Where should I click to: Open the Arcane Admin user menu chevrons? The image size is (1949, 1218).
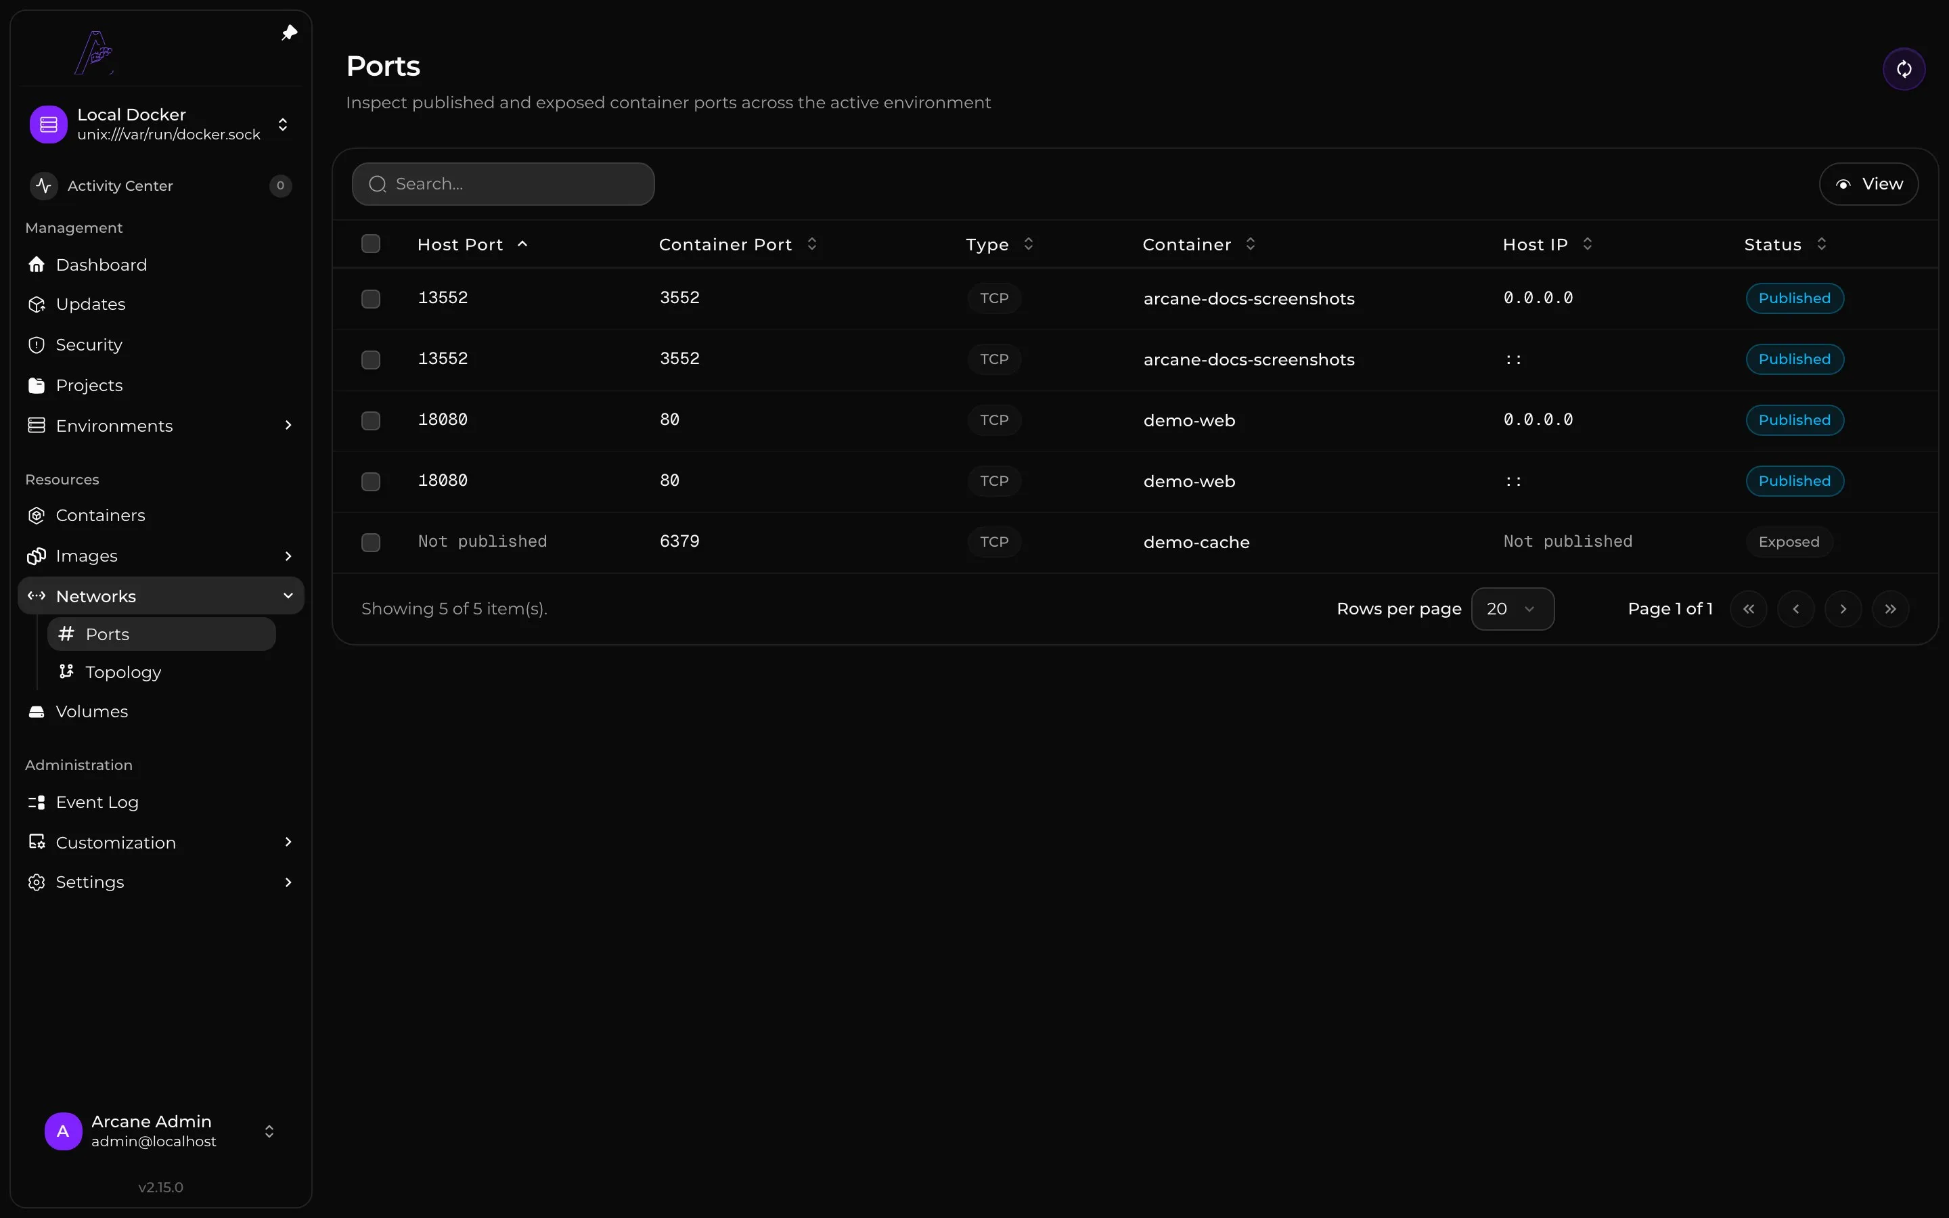pos(269,1131)
